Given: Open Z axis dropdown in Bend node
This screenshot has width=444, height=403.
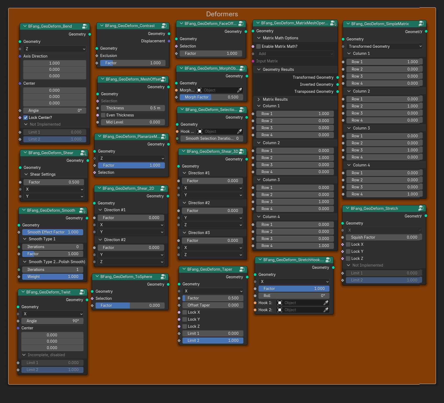Looking at the screenshot, I should 55,49.
